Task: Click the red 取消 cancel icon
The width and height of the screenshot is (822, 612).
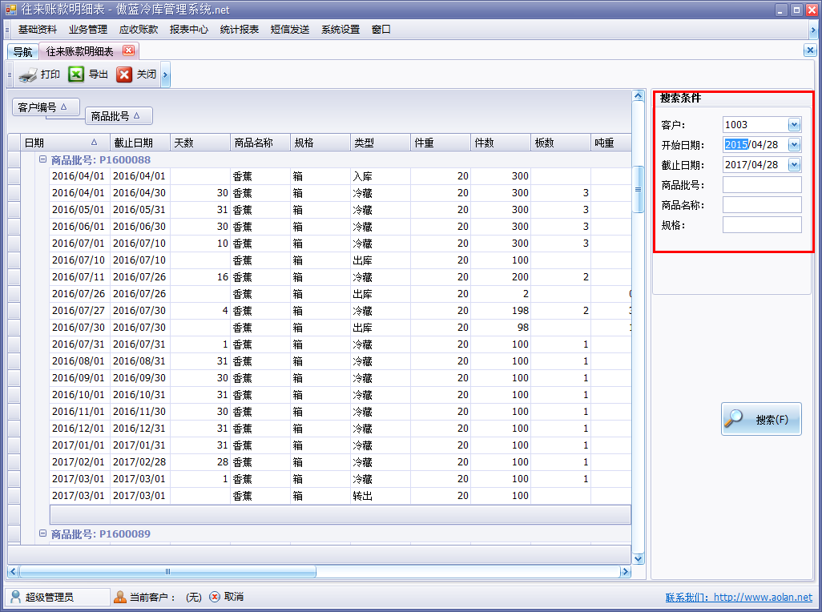Action: click(x=214, y=597)
